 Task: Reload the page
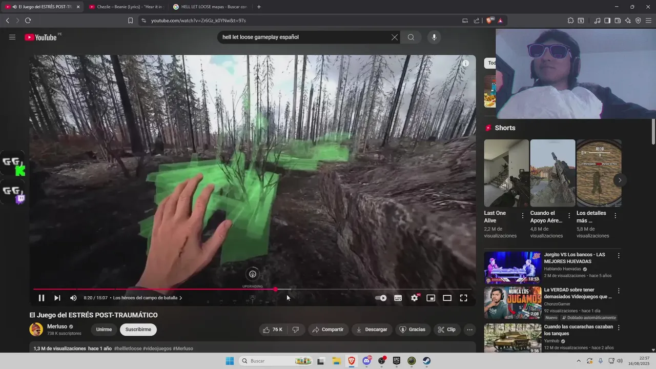pos(28,20)
